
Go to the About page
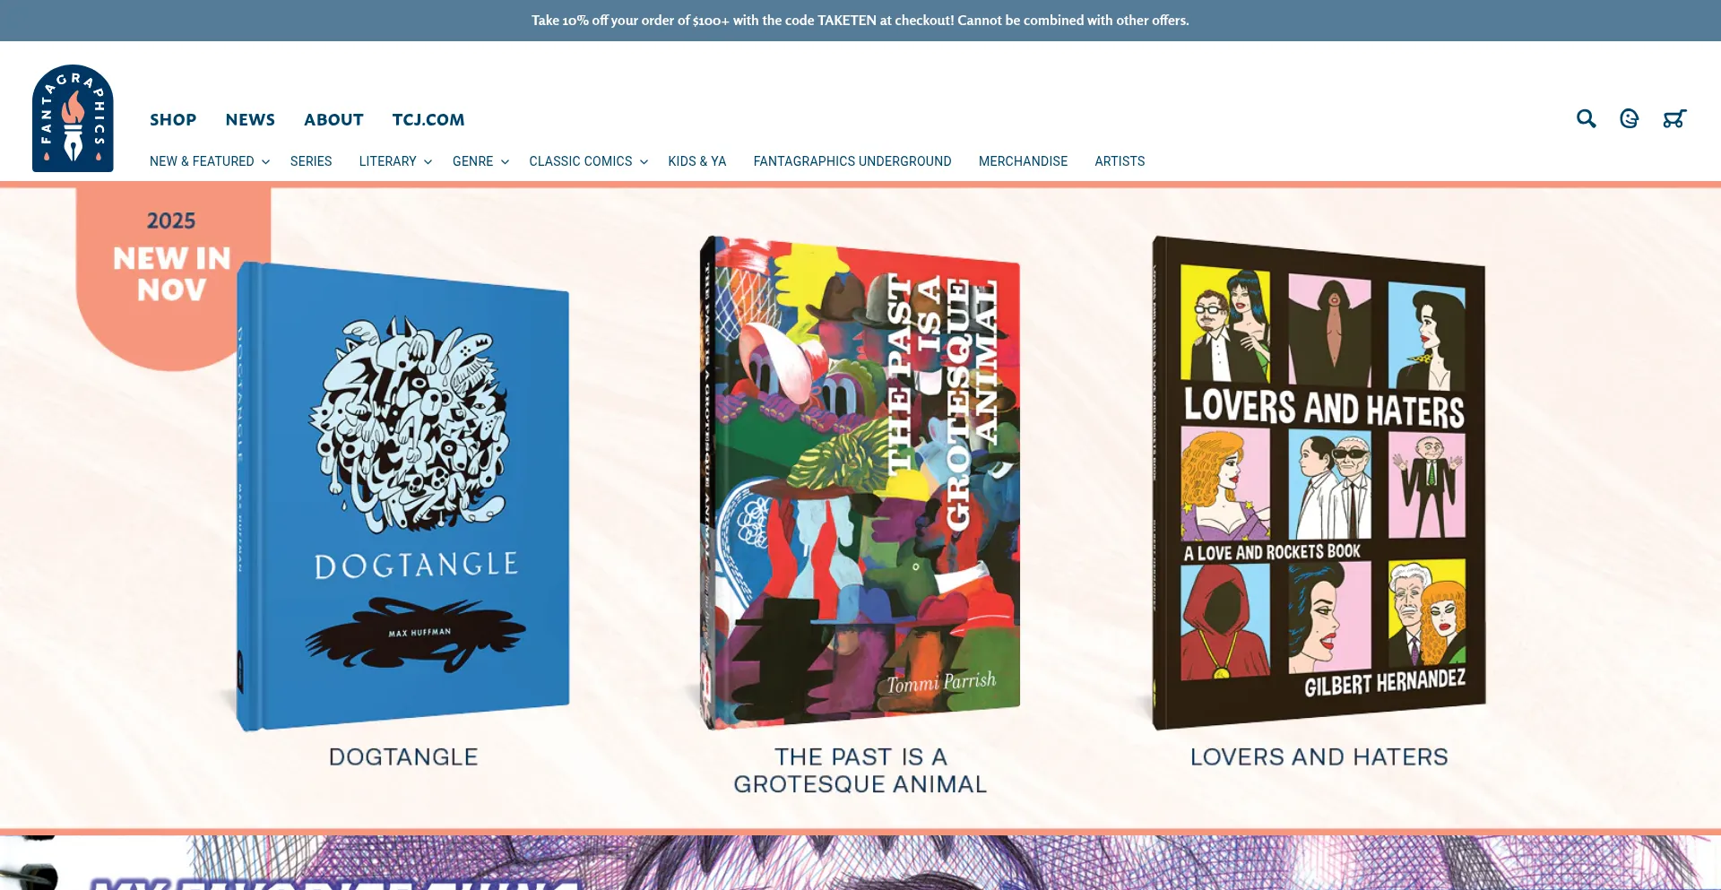point(333,119)
